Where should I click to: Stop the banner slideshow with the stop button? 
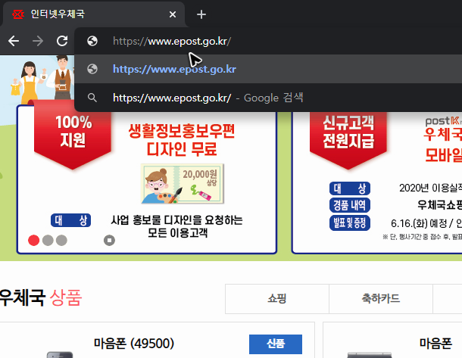tap(109, 240)
